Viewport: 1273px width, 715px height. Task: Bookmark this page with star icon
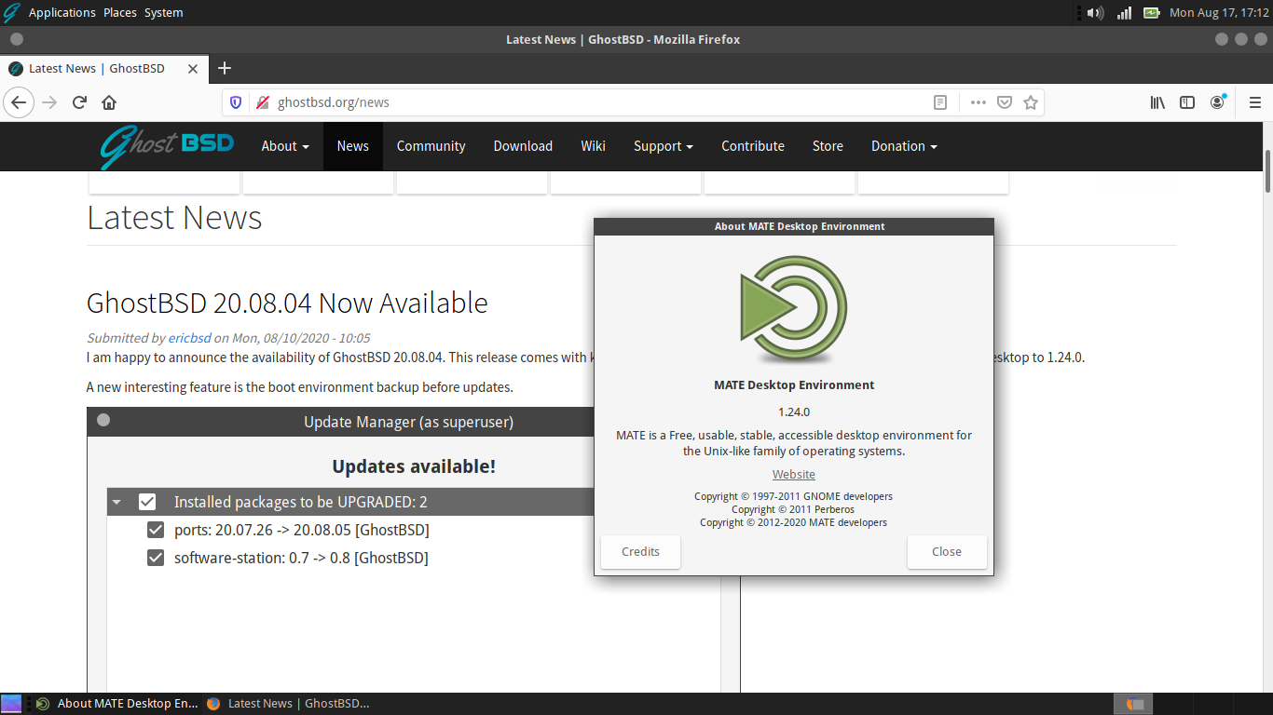pos(1031,102)
